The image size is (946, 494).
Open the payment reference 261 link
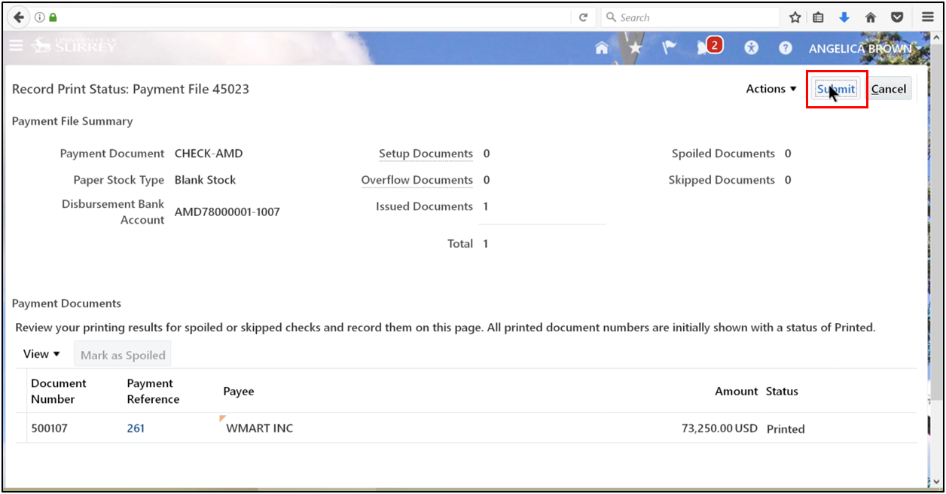pos(135,428)
